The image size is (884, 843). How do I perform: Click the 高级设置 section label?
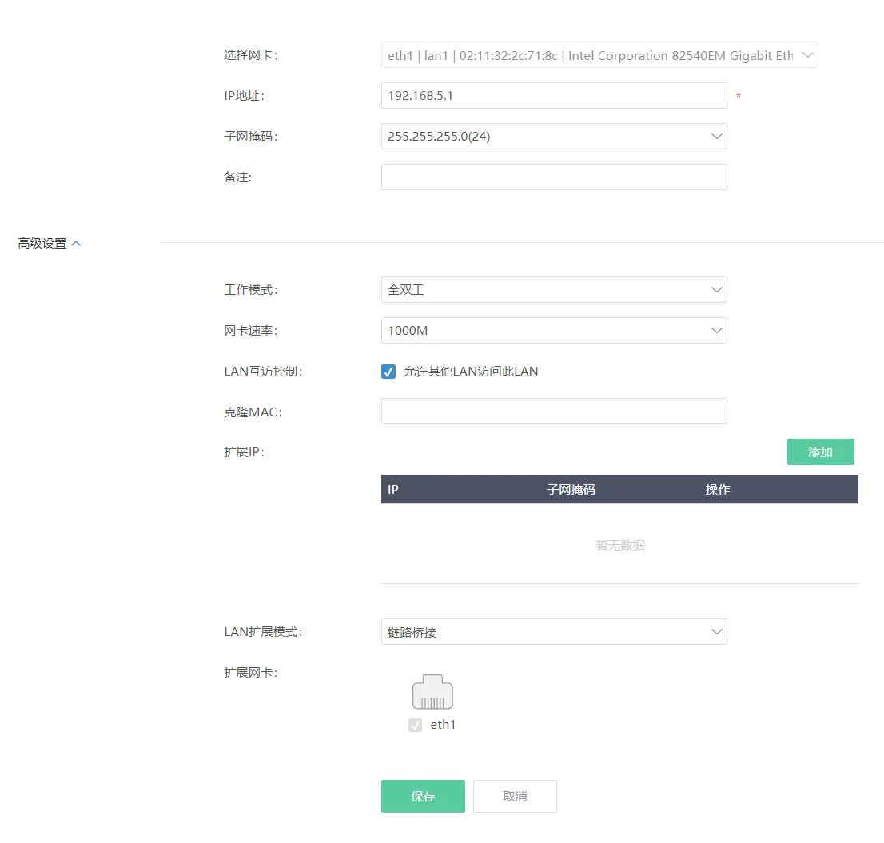42,244
